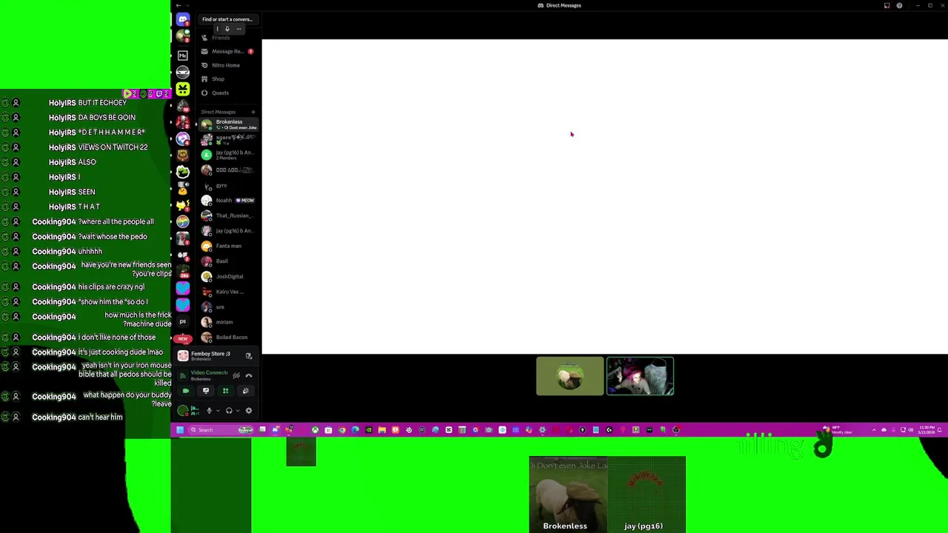The image size is (948, 533).
Task: Click Cooking904 'can't hear him' chat message
Action: [x=78, y=418]
